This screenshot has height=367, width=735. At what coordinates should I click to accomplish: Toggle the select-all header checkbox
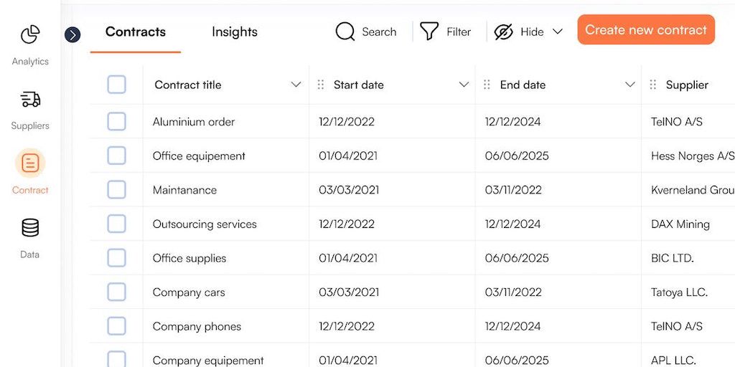[x=116, y=85]
